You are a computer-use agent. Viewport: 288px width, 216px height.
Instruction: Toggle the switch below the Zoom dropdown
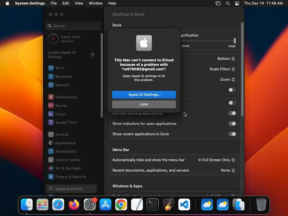[x=232, y=90]
